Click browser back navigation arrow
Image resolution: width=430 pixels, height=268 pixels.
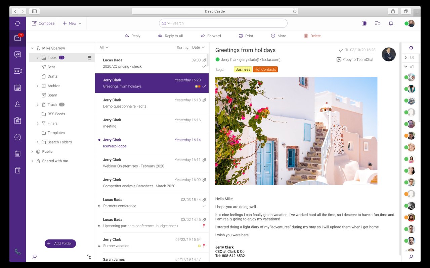(x=15, y=11)
